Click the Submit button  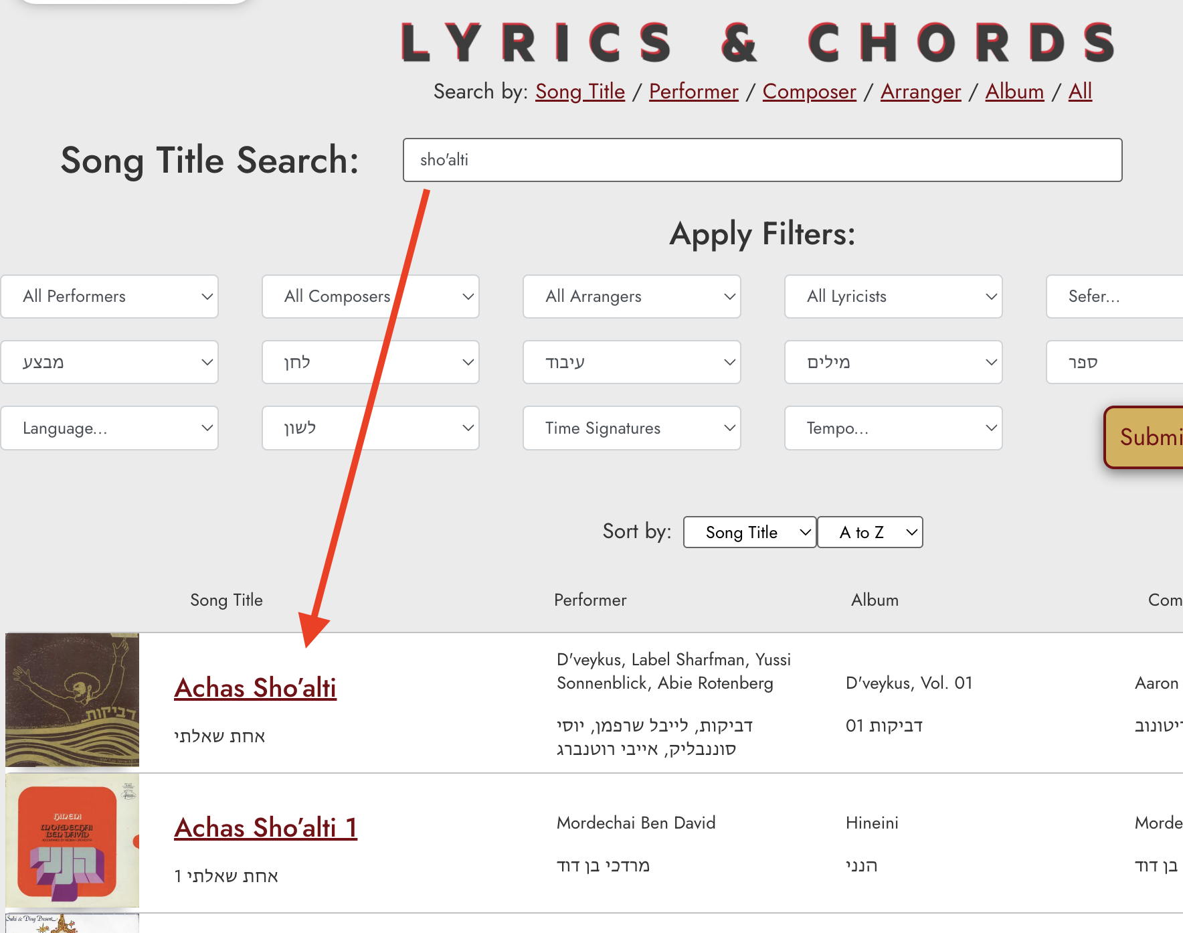tap(1144, 437)
